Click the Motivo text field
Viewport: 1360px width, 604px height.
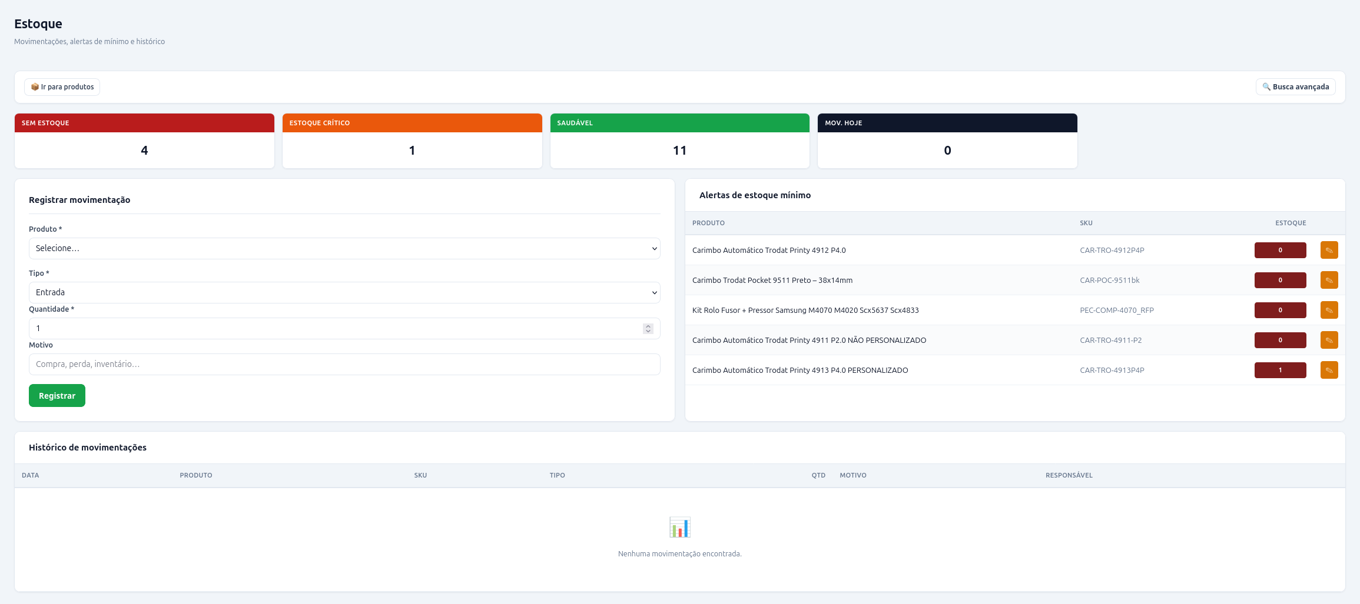tap(344, 364)
